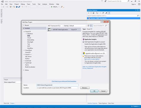141x108 pixels.
Task: Click the OK button
Action: (94, 91)
